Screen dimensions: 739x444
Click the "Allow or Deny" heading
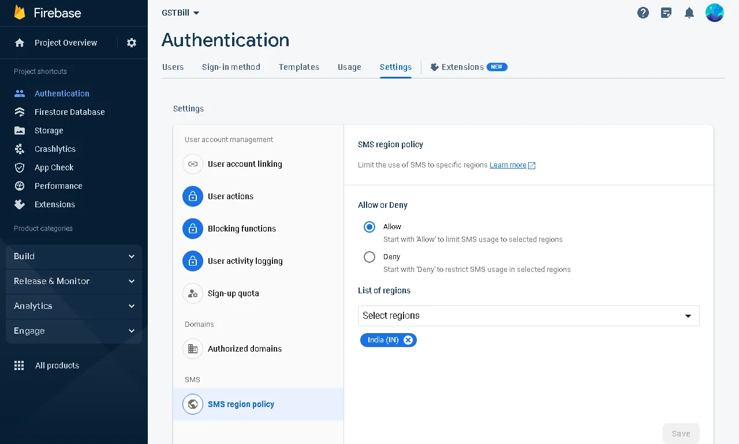(383, 205)
